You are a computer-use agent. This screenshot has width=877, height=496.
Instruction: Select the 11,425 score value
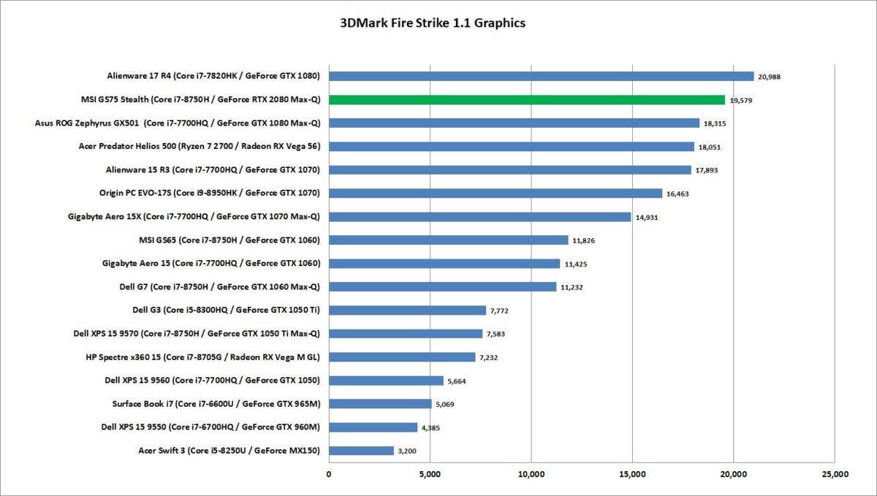point(577,264)
